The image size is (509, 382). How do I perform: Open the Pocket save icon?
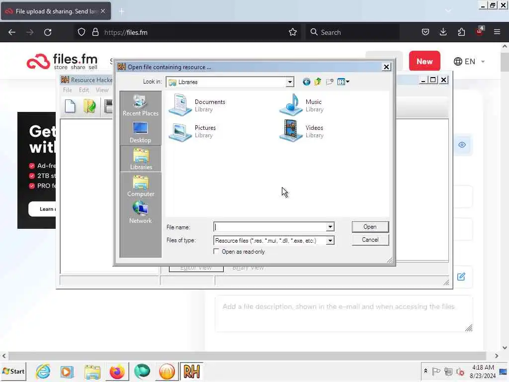[x=425, y=32]
